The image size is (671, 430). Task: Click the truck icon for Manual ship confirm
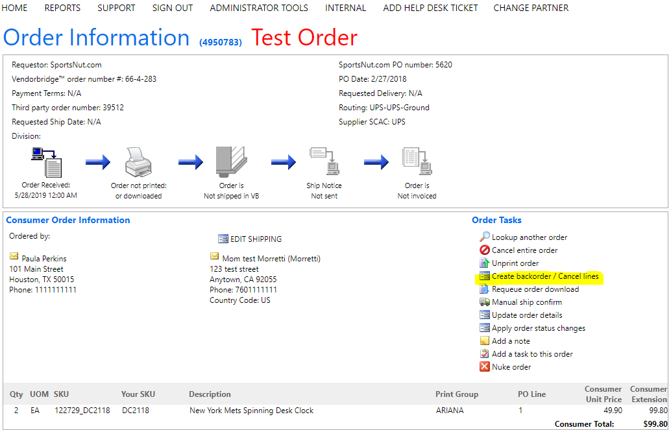click(x=484, y=302)
